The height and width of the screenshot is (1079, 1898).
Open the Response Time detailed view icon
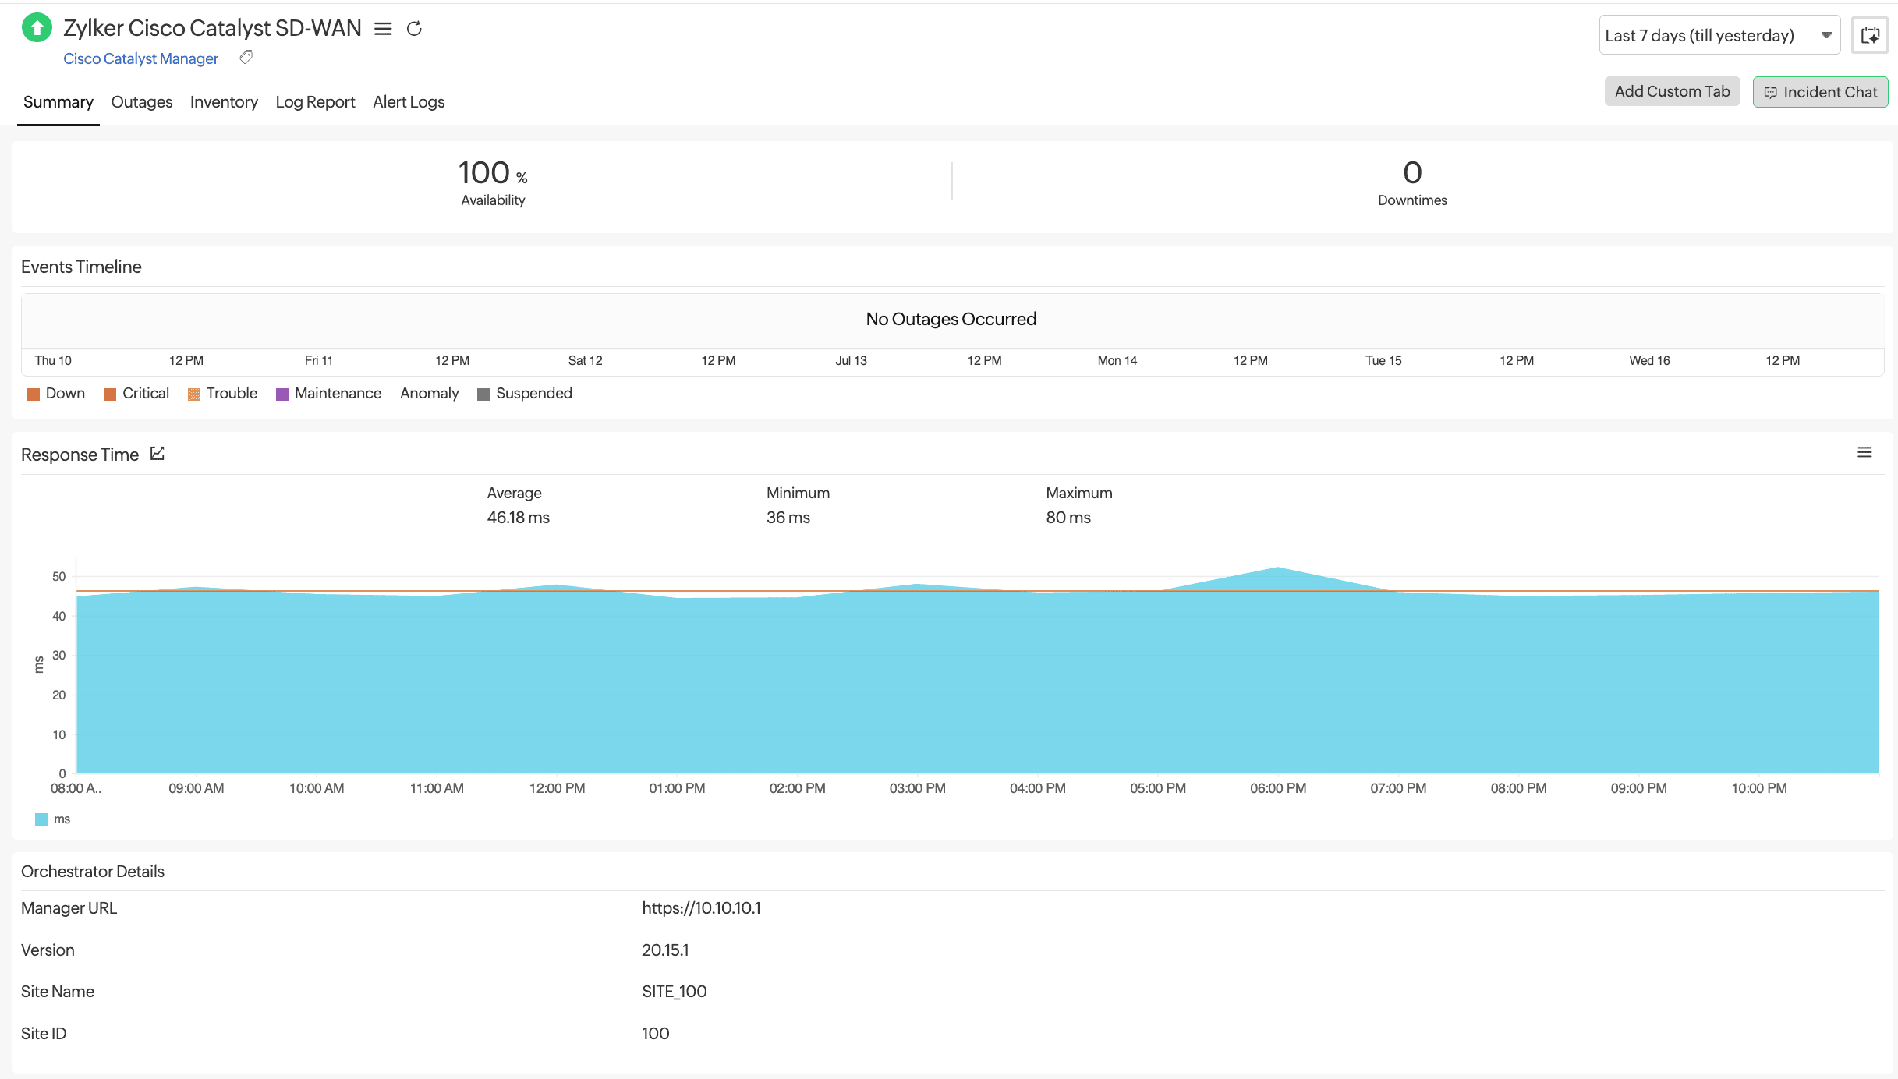[157, 453]
